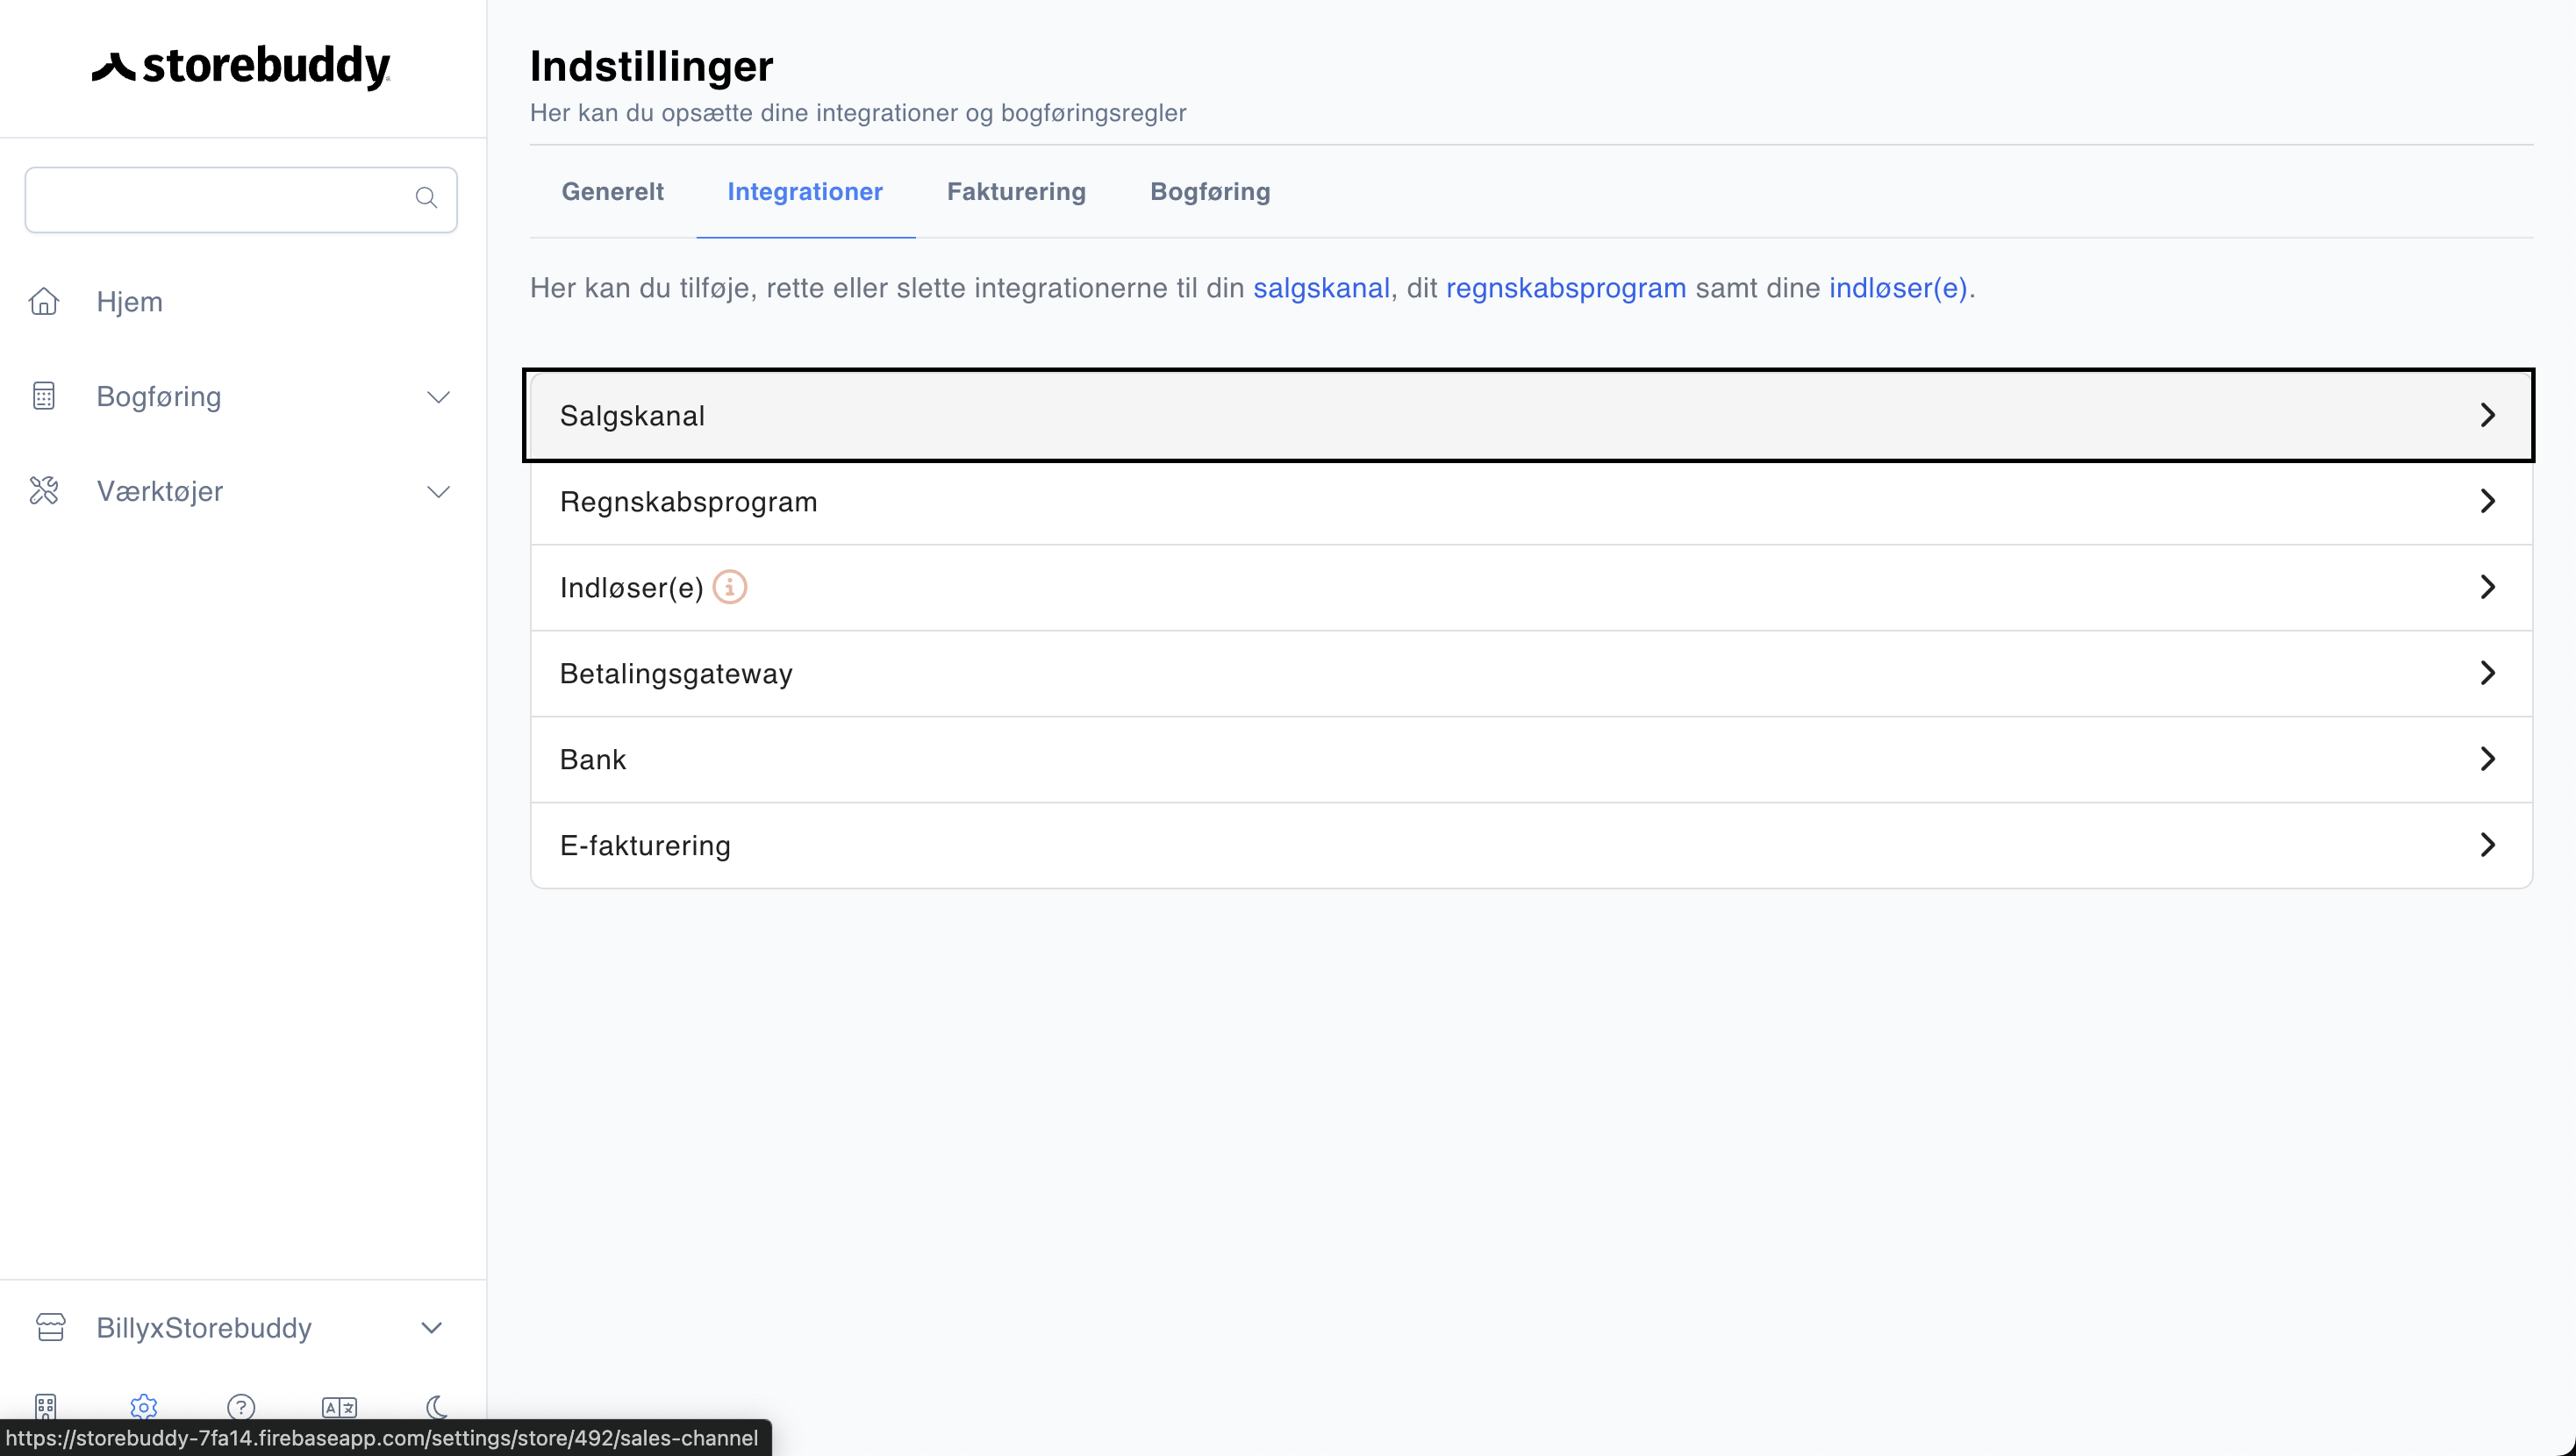
Task: Click the Salgskanal row chevron
Action: pyautogui.click(x=2488, y=415)
